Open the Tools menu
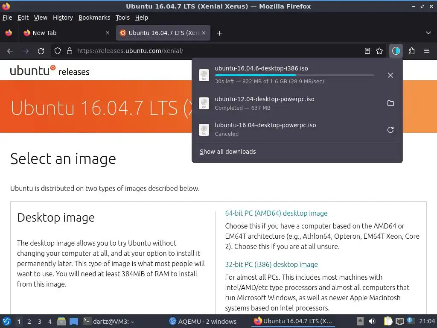 tap(122, 18)
